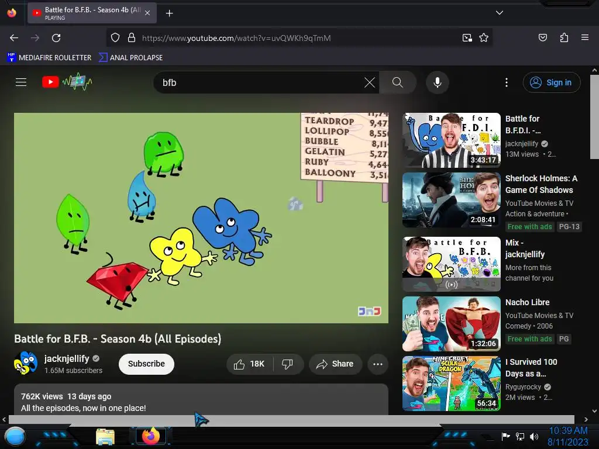Open File Explorer from taskbar
599x449 pixels.
[x=105, y=437]
